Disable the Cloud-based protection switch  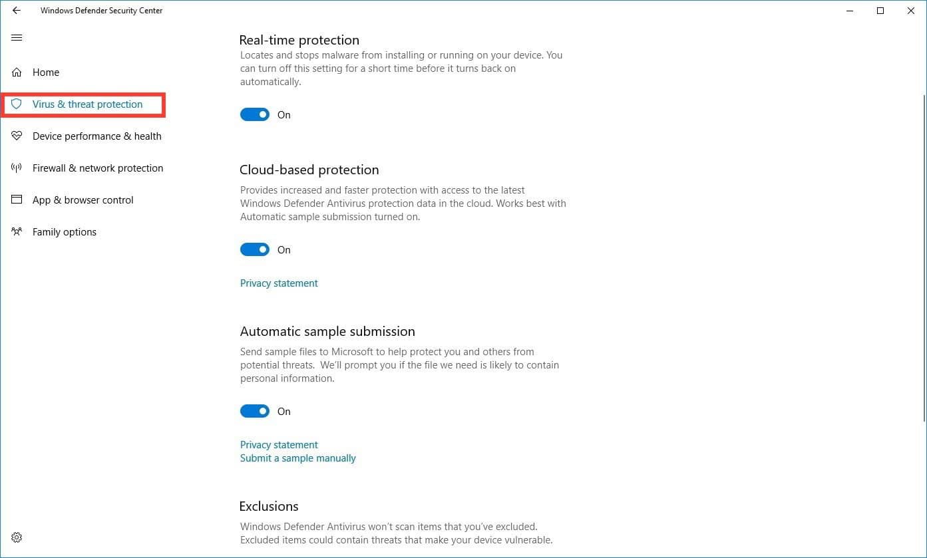pos(255,250)
